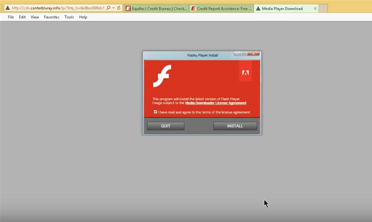The image size is (372, 222).
Task: Open the Tools menu
Action: [x=69, y=17]
